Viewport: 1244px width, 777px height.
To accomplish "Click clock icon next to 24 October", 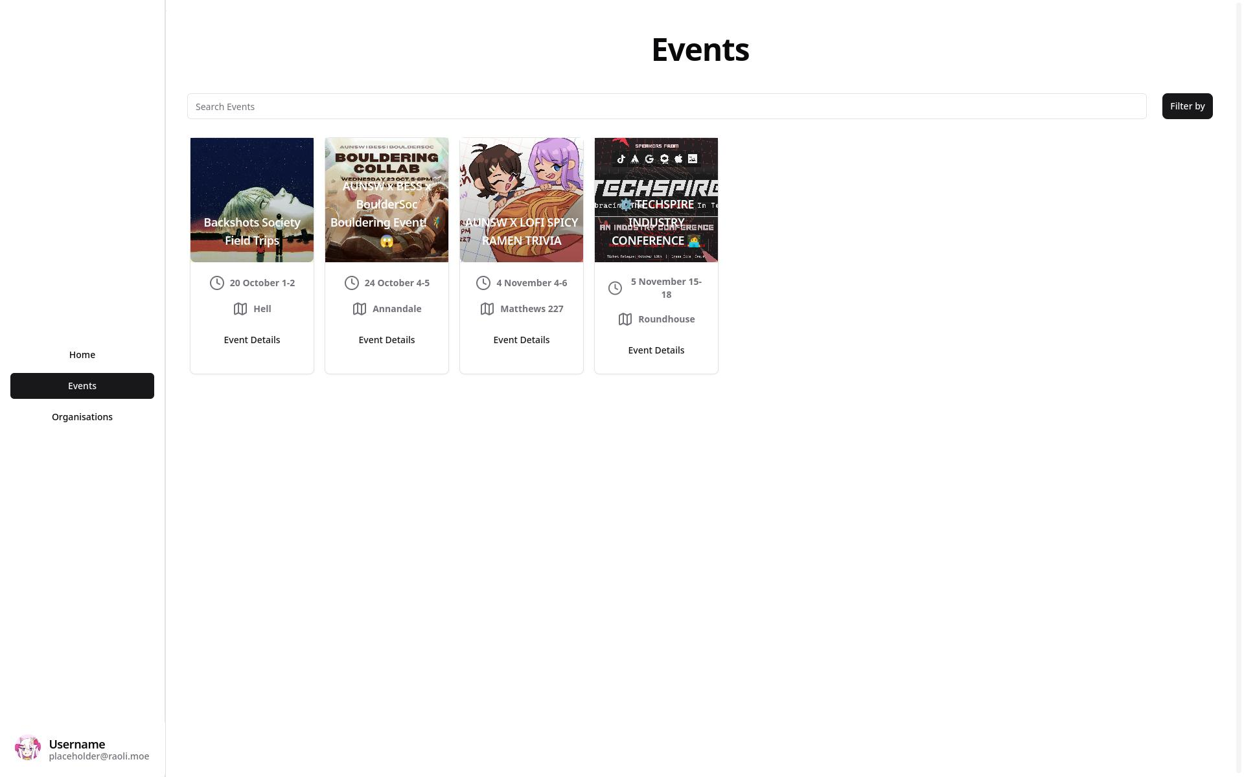I will click(x=352, y=283).
